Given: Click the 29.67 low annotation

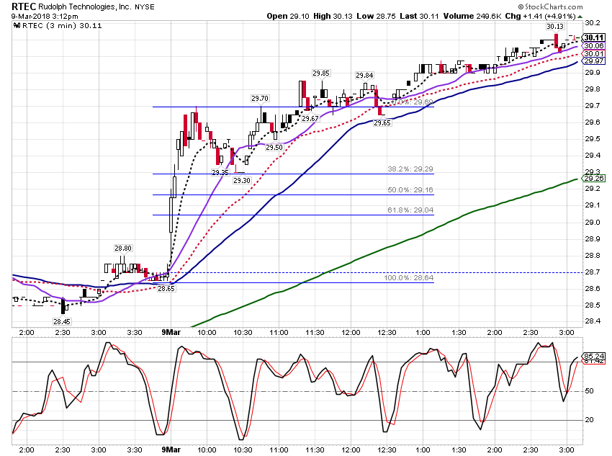Looking at the screenshot, I should pos(310,118).
